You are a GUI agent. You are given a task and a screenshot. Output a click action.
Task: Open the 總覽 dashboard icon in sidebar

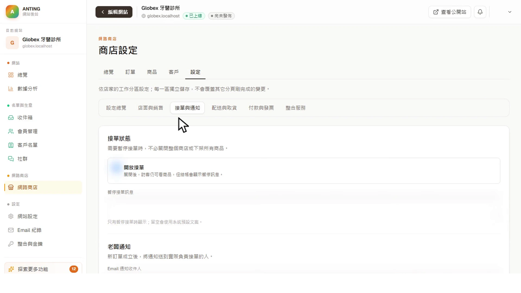pos(11,75)
